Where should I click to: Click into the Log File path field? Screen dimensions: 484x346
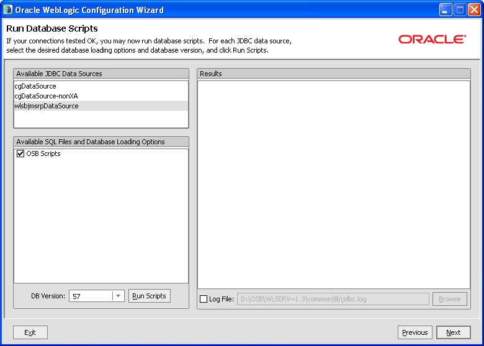tap(333, 299)
